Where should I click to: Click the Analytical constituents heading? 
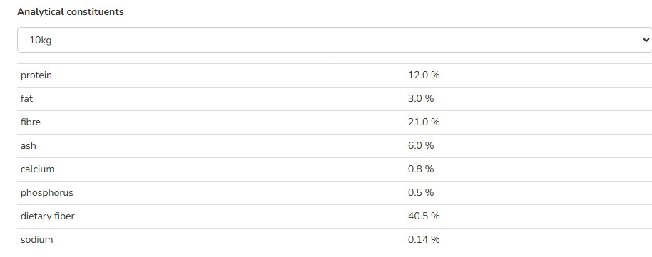pos(71,11)
